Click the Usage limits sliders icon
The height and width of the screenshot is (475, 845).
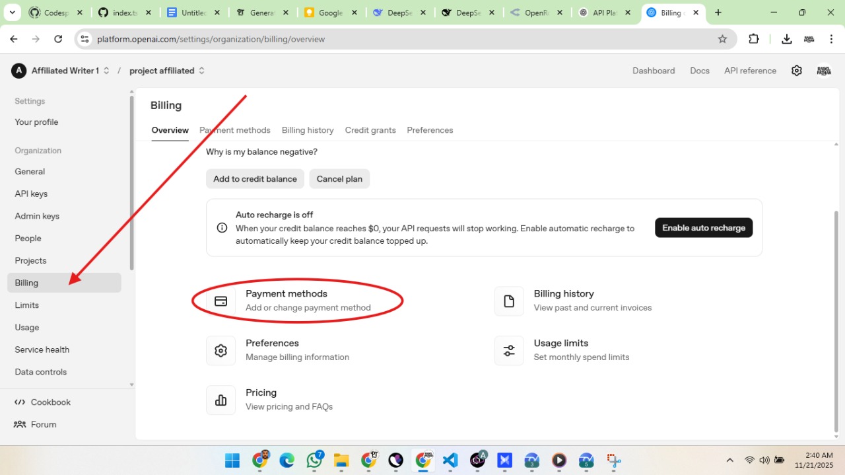pos(509,351)
